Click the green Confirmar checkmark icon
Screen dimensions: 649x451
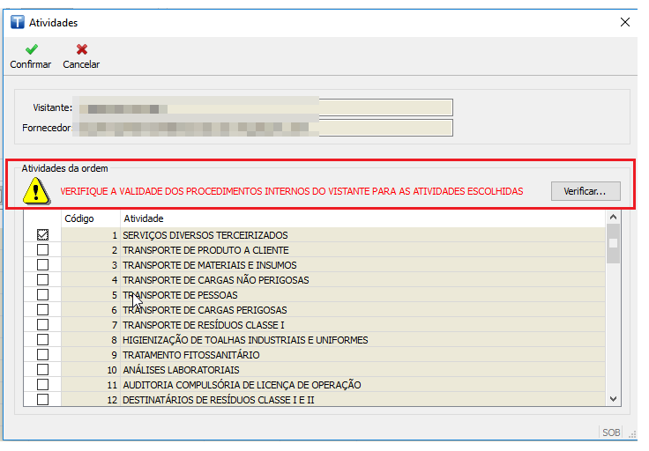[x=30, y=50]
